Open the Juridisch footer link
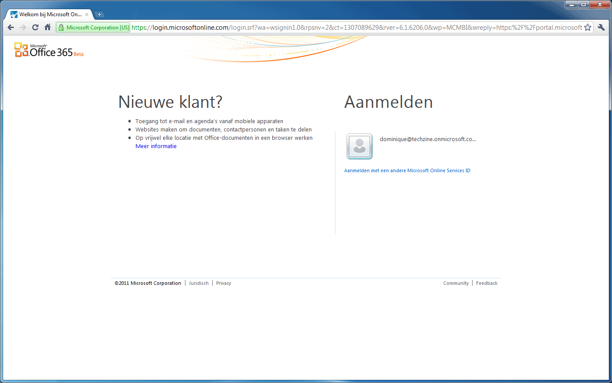The width and height of the screenshot is (612, 383). [199, 283]
